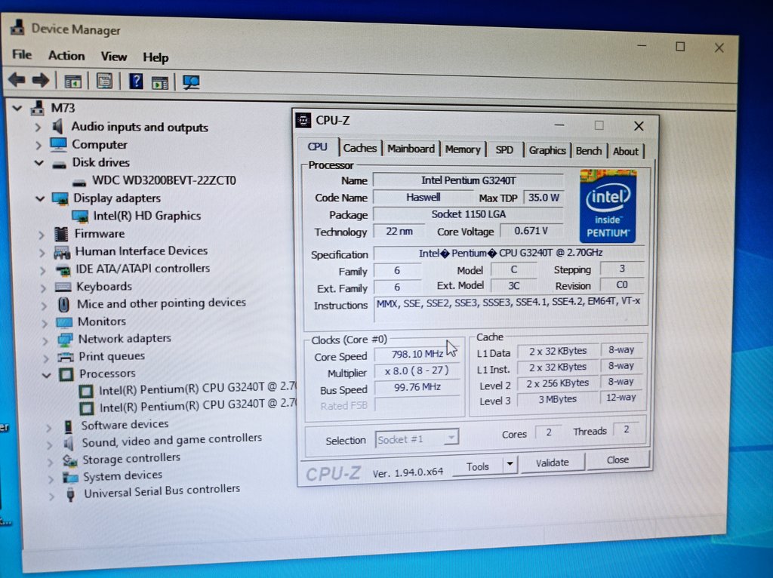Image resolution: width=773 pixels, height=578 pixels.
Task: Click the Intel inside Pentium logo in CPU-Z
Action: tap(608, 206)
